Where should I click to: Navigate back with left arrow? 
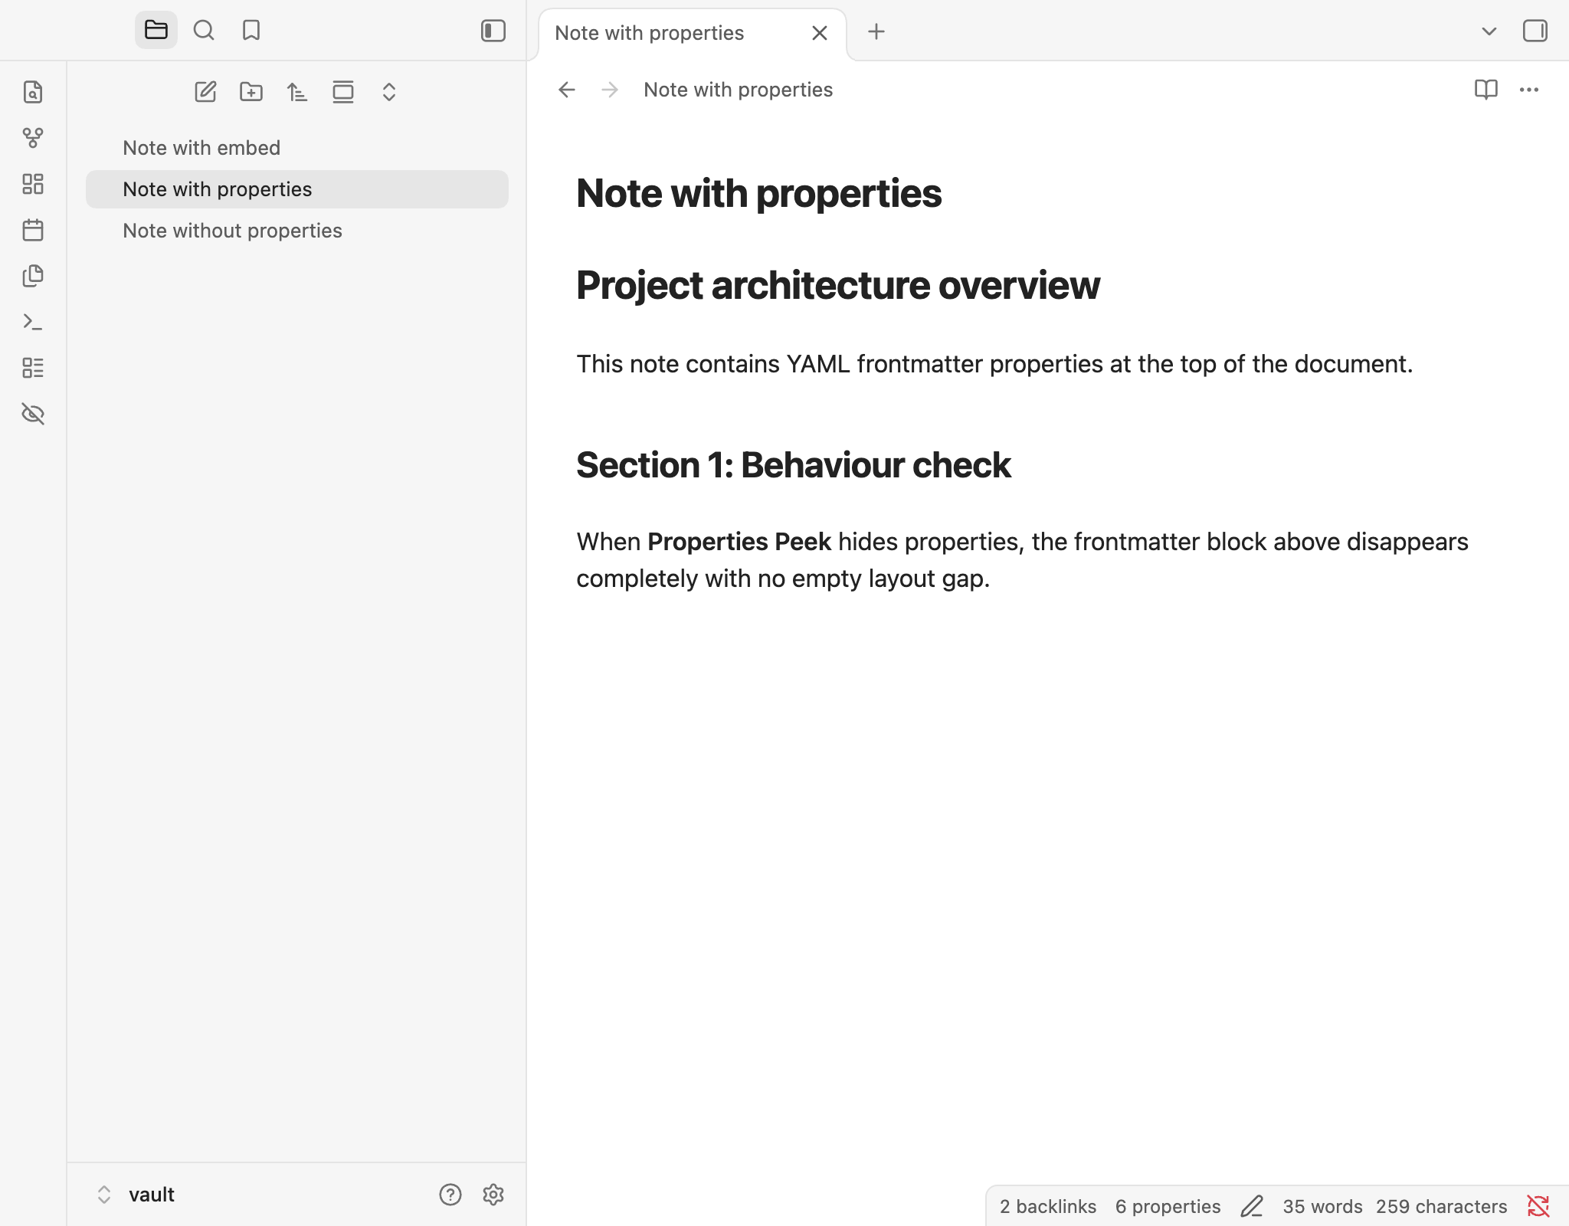coord(567,90)
